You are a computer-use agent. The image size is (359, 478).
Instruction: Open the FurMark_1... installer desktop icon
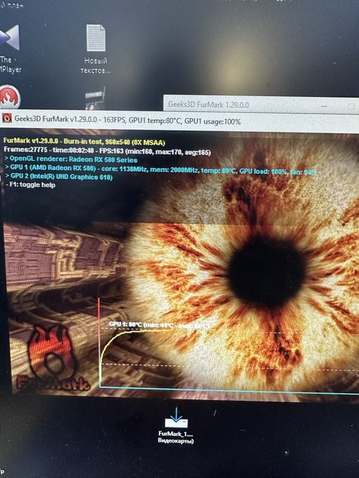point(176,418)
